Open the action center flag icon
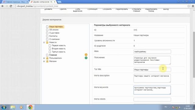 [173, 107]
